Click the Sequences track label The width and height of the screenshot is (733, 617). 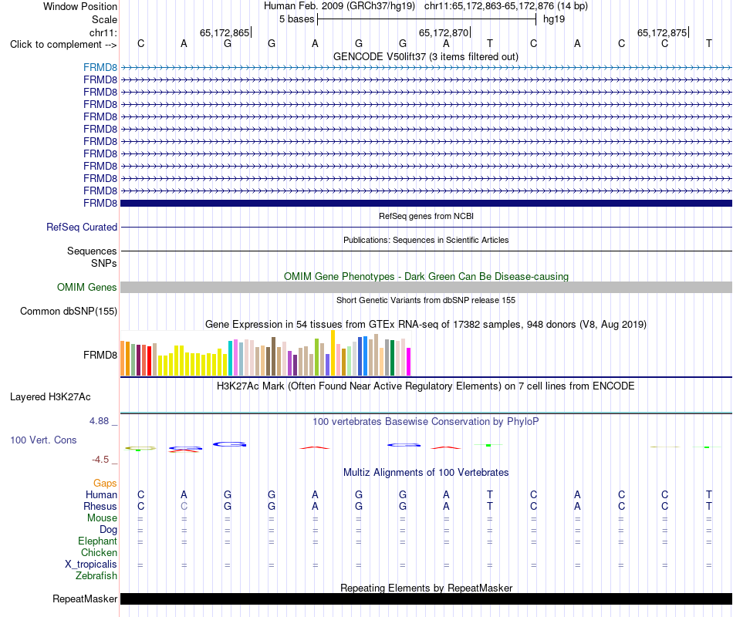[x=92, y=251]
